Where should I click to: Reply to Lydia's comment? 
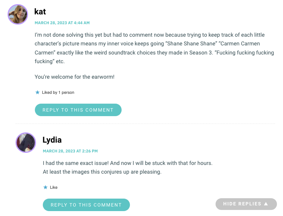point(86,205)
